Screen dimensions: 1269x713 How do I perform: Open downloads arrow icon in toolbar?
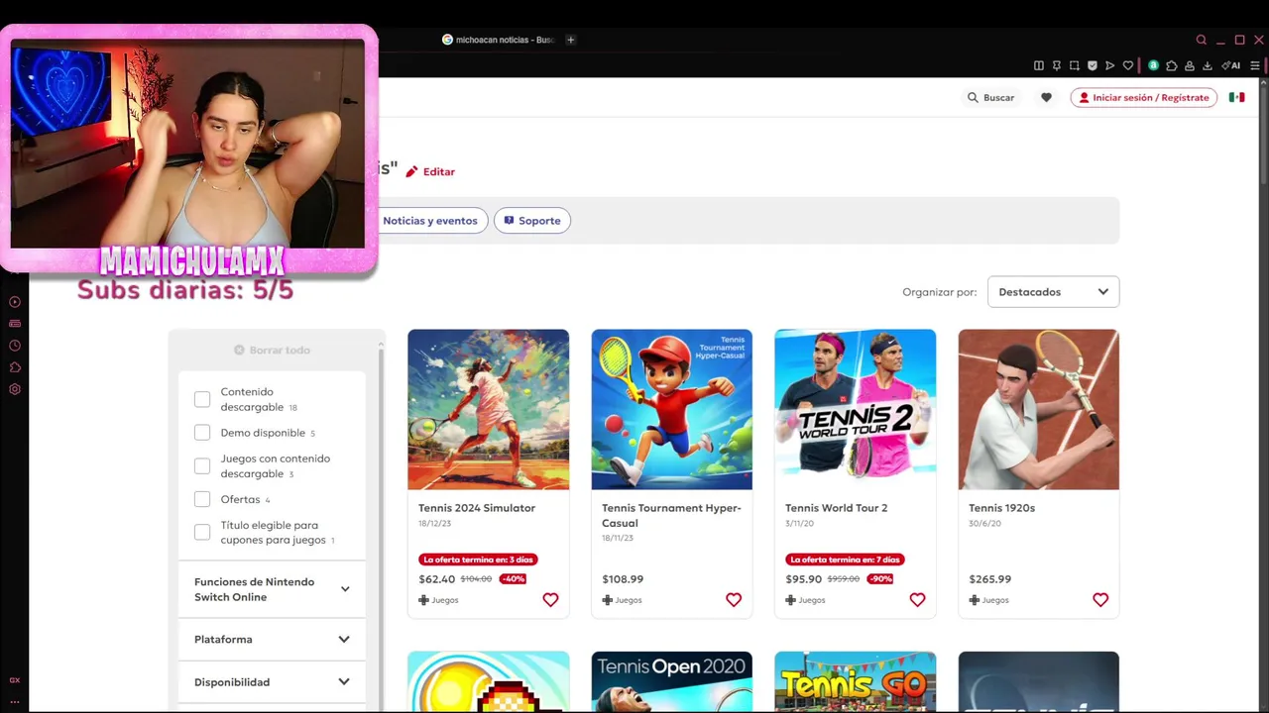(1207, 65)
